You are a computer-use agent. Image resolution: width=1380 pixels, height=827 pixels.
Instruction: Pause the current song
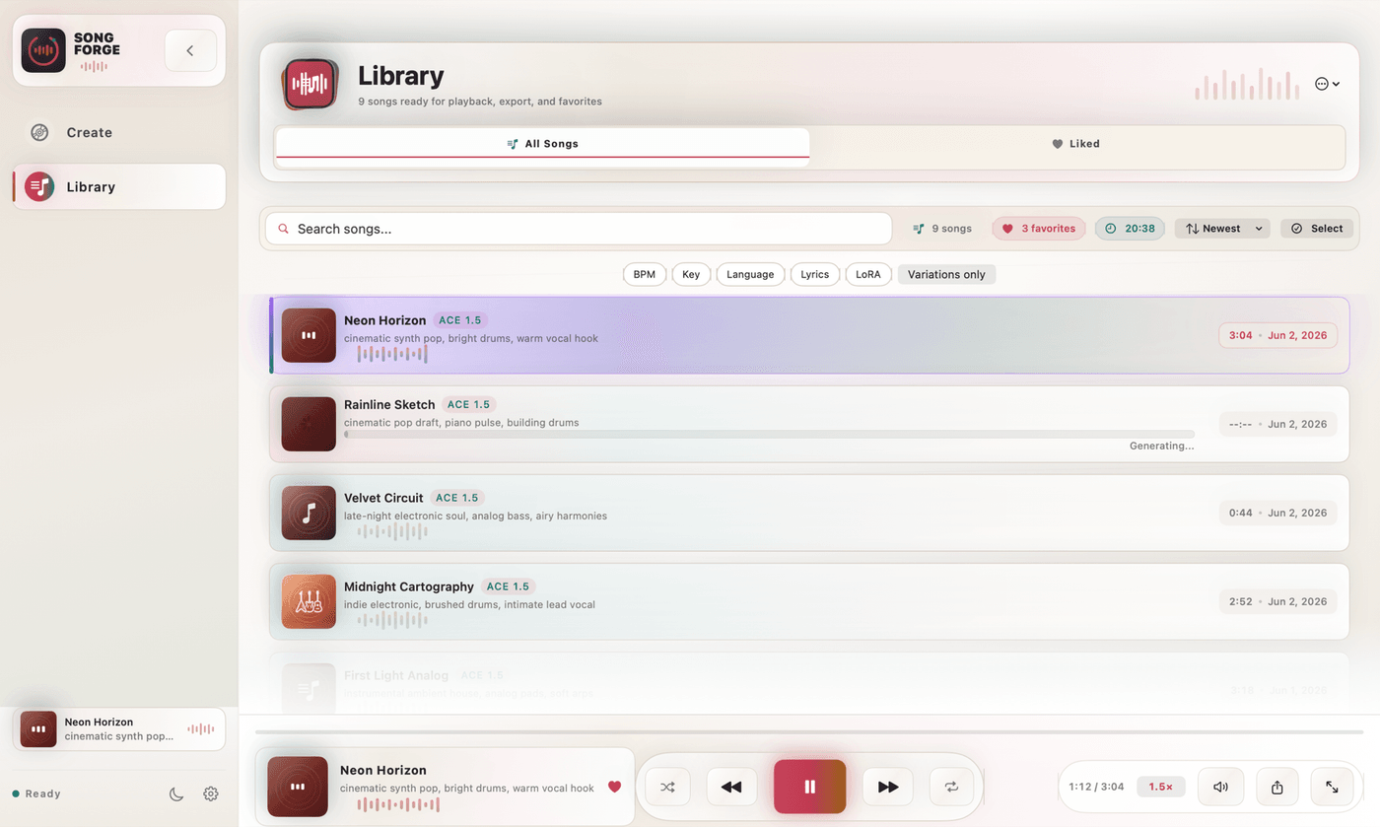809,787
